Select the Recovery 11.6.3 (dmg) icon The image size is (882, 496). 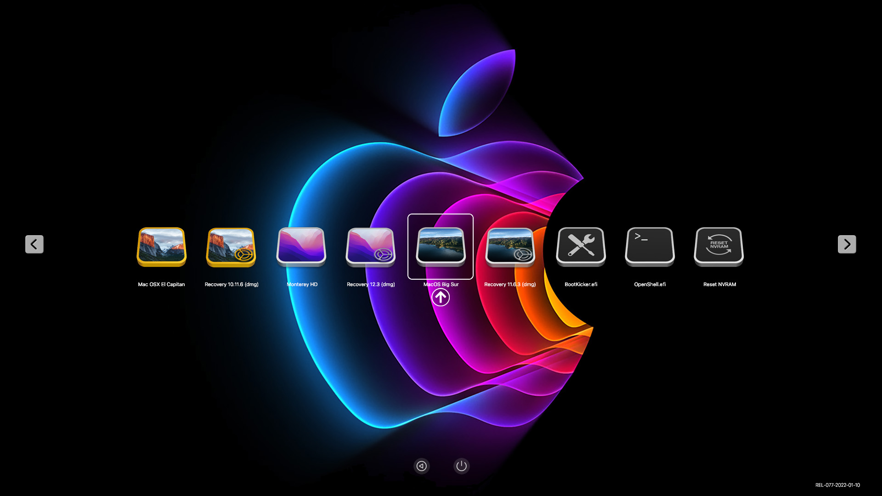click(510, 247)
